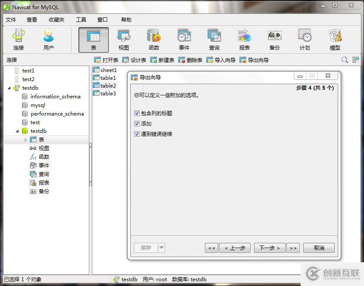Proceed with 下一步 button
The image size is (364, 286).
(x=270, y=248)
